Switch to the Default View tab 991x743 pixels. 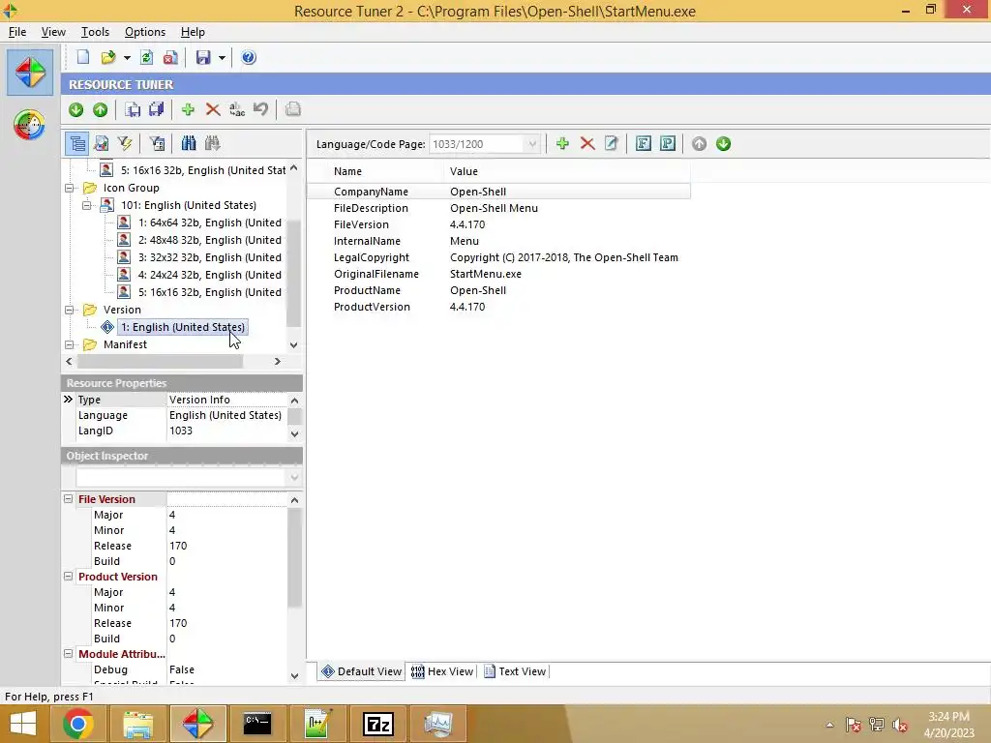click(x=362, y=671)
